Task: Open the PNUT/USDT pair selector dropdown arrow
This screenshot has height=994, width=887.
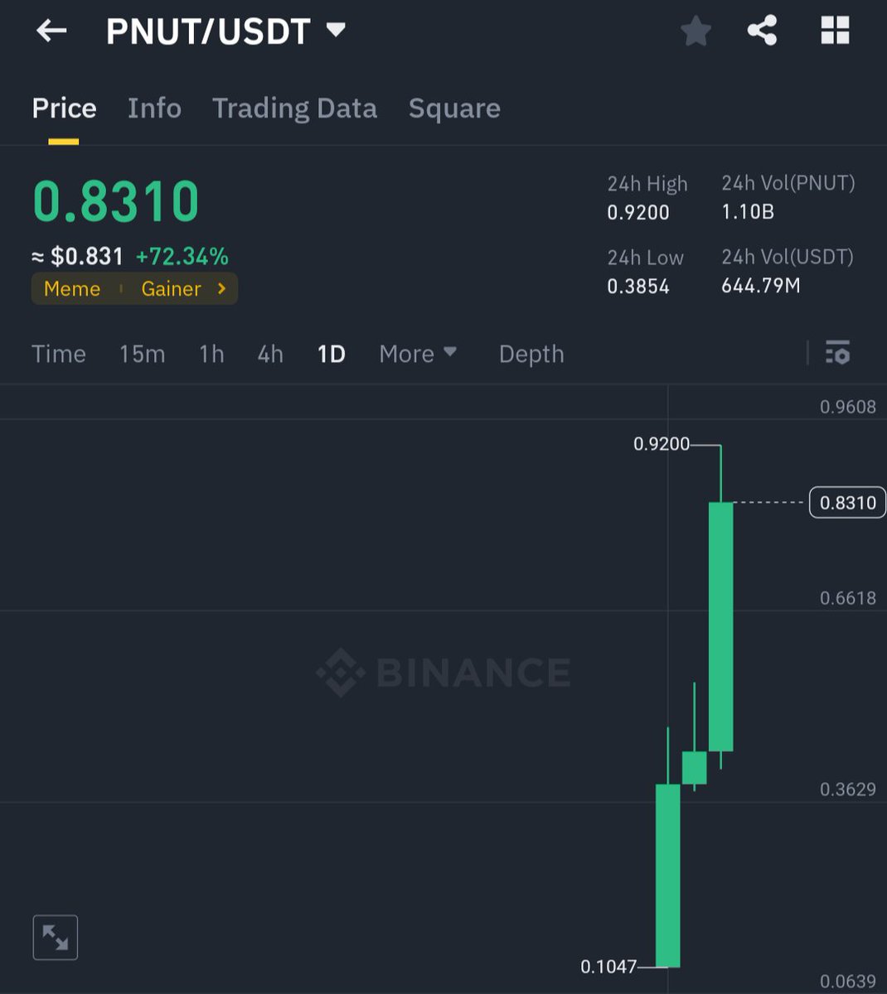Action: click(336, 31)
